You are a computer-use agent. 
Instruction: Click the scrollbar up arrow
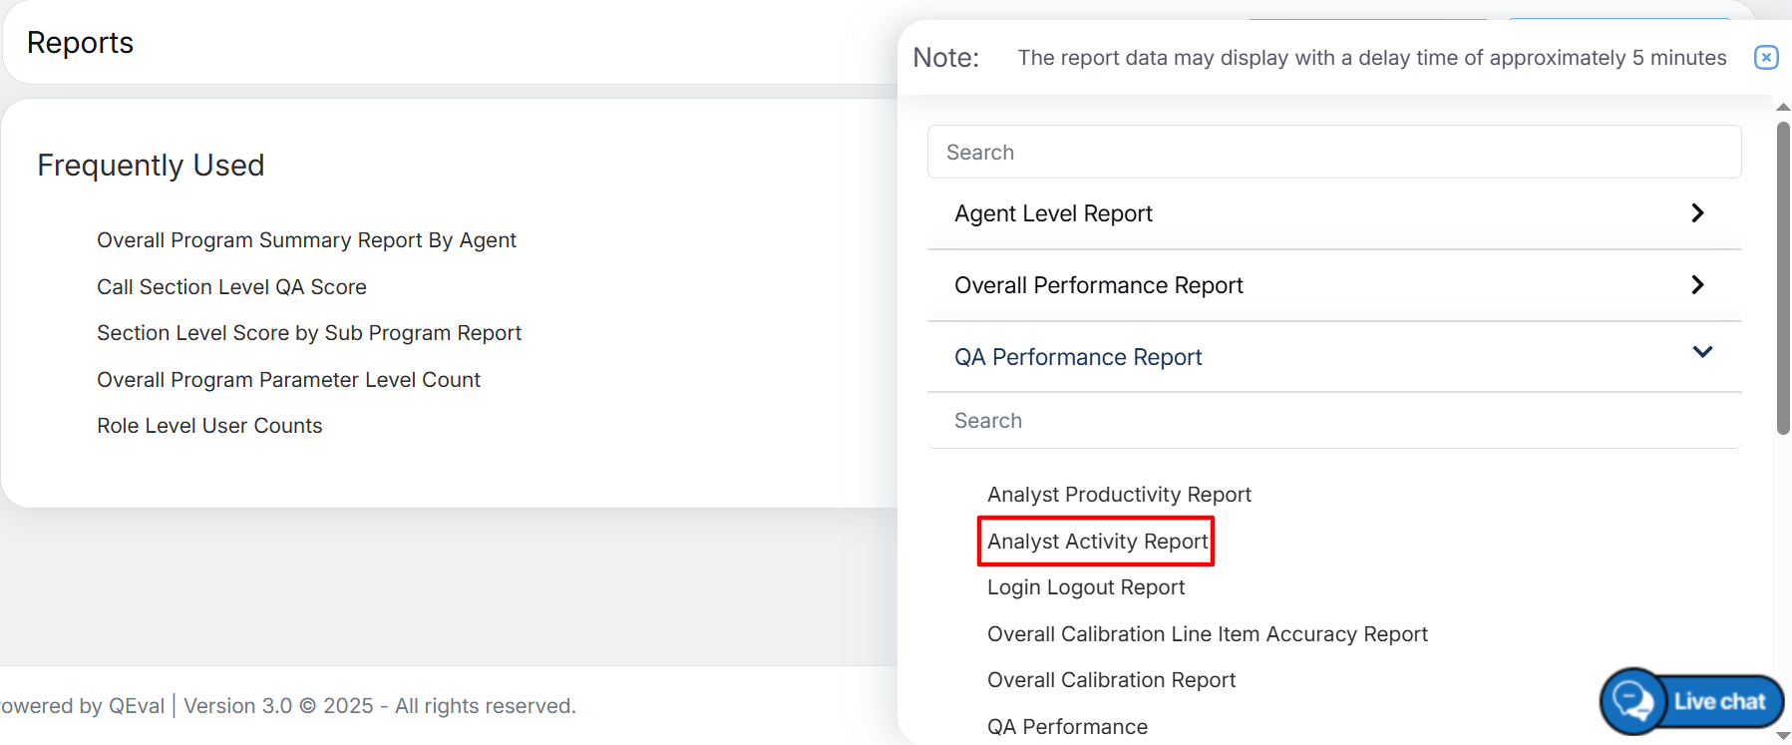pos(1783,107)
